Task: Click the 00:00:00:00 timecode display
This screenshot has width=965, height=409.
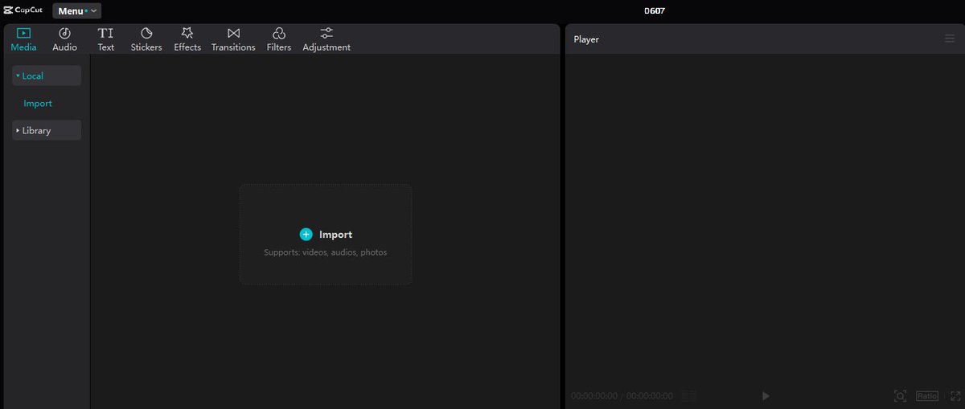Action: click(622, 396)
